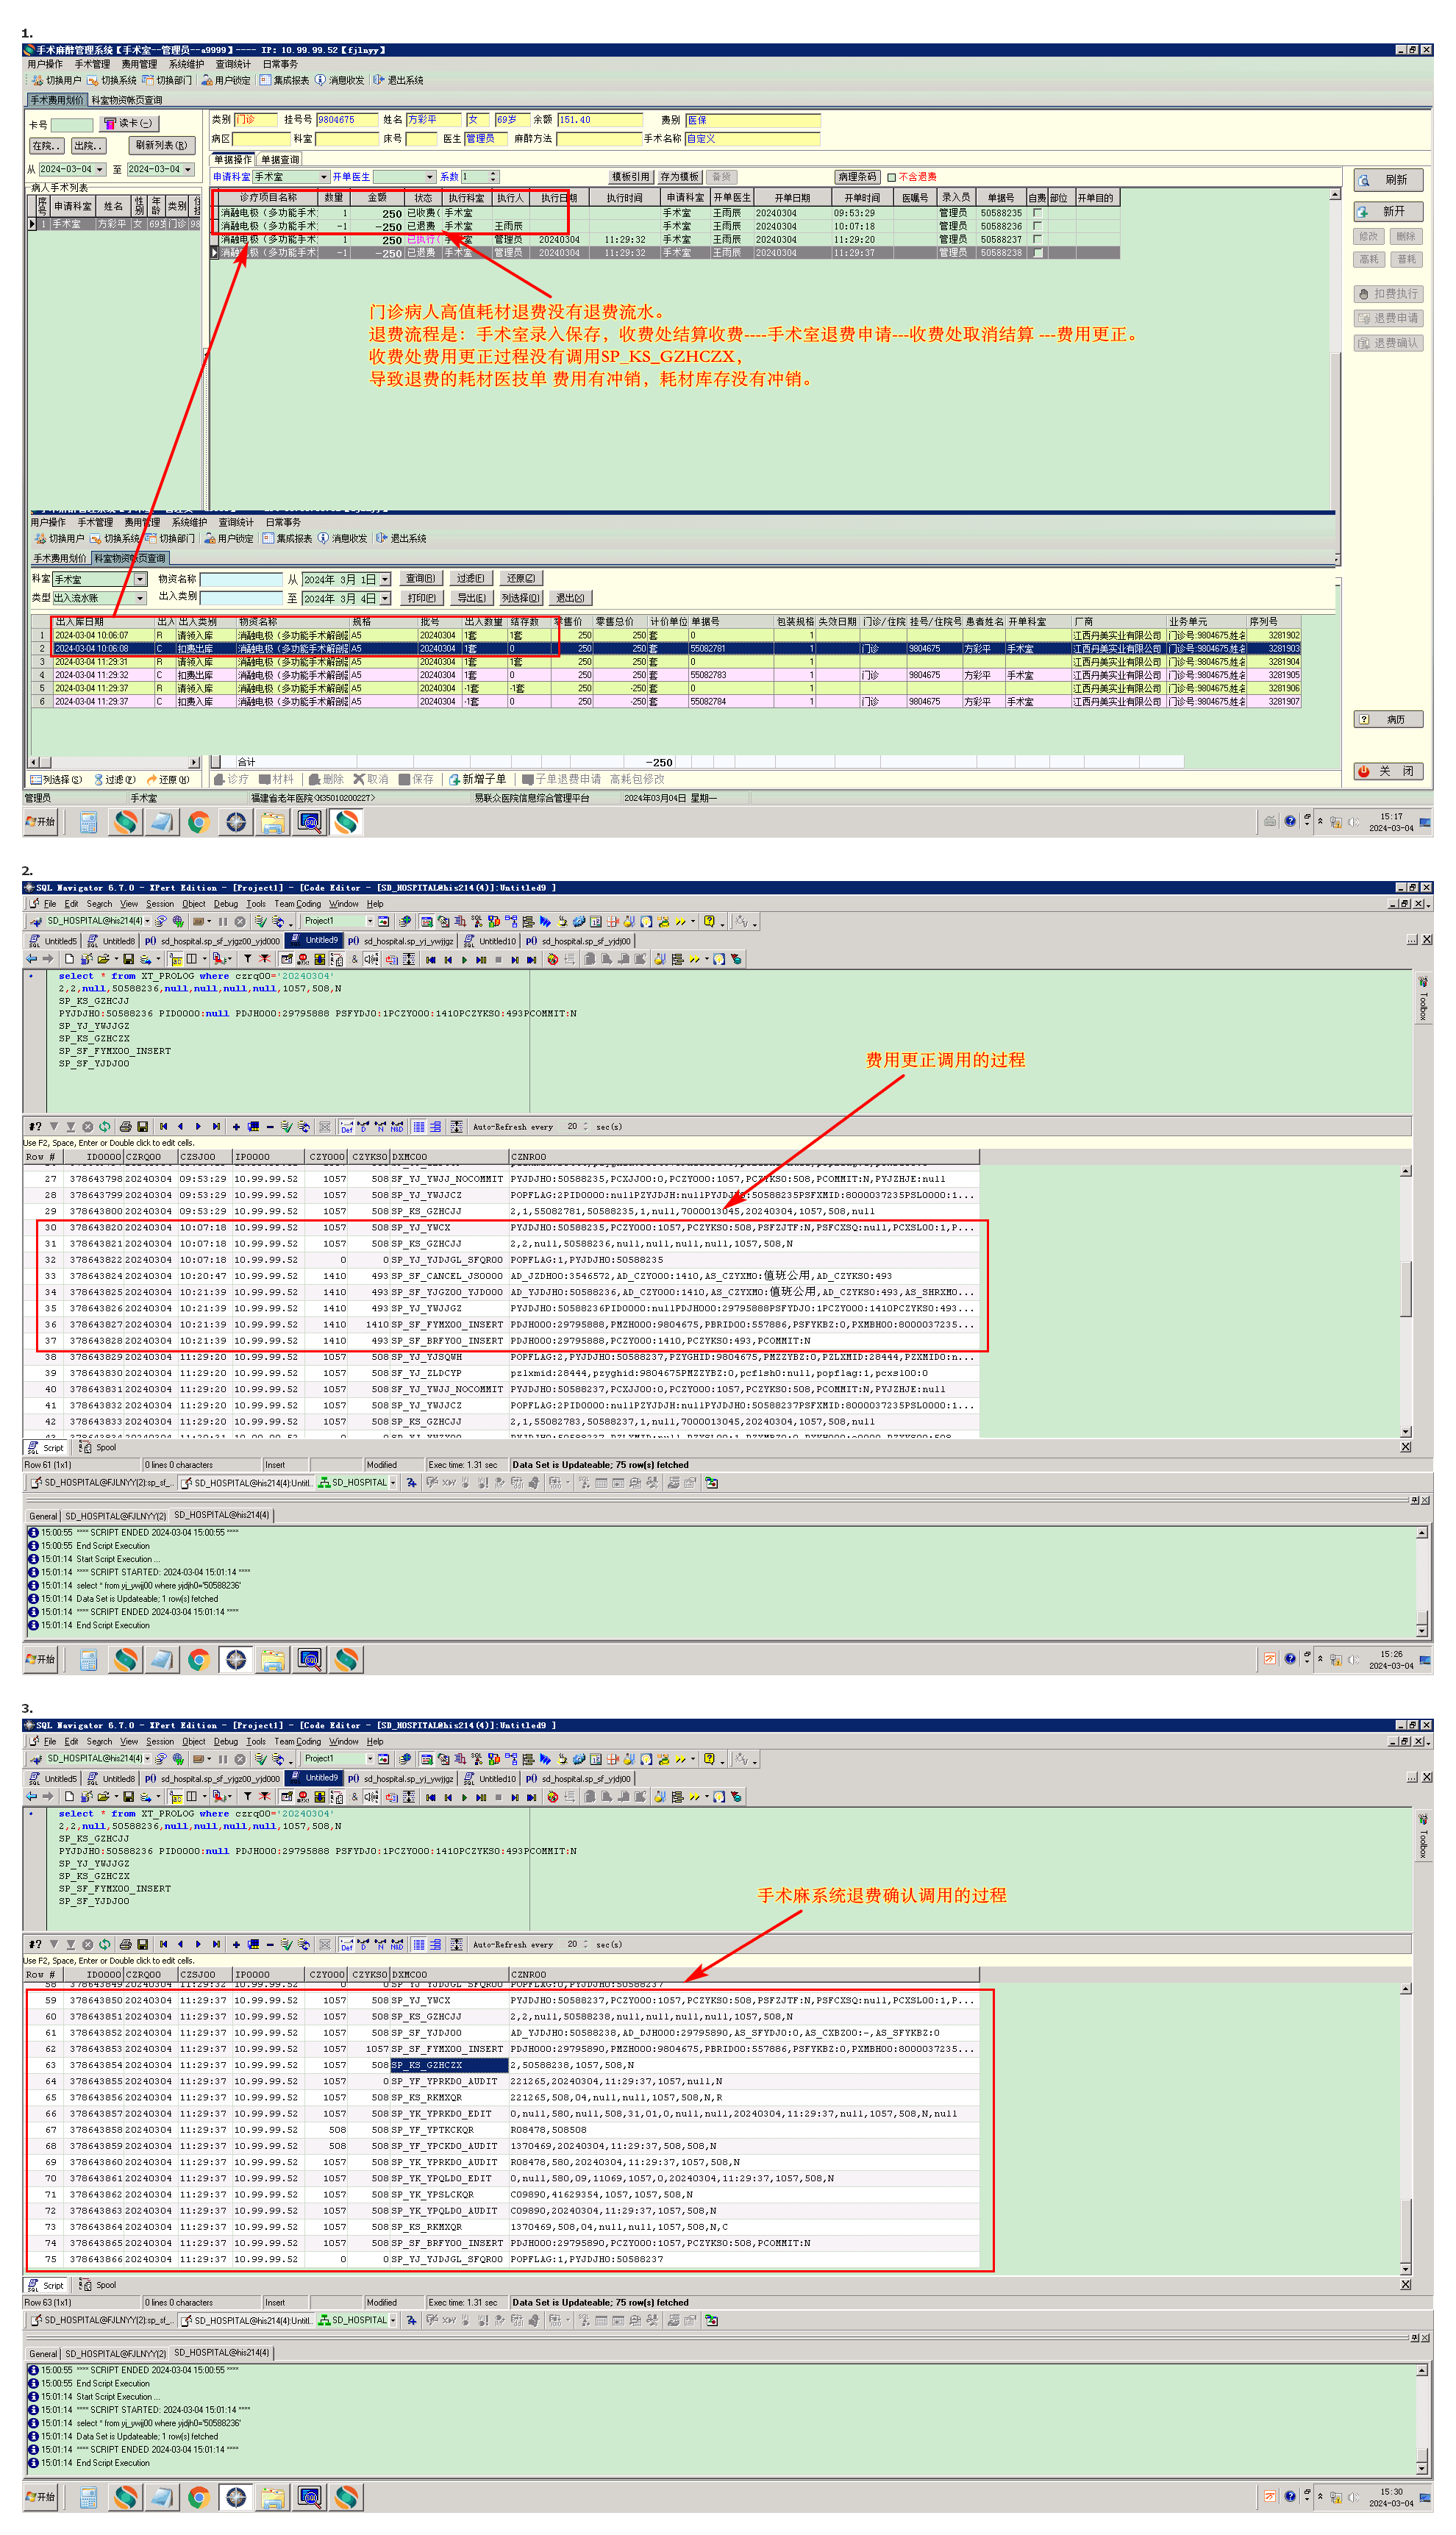Expand the 申请科室 手术室 dropdown
This screenshot has height=2535, width=1456.
click(324, 177)
